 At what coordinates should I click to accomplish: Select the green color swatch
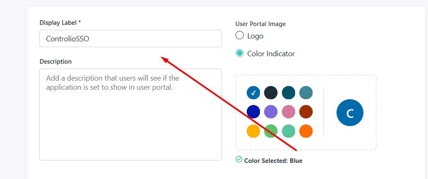[x=271, y=131]
